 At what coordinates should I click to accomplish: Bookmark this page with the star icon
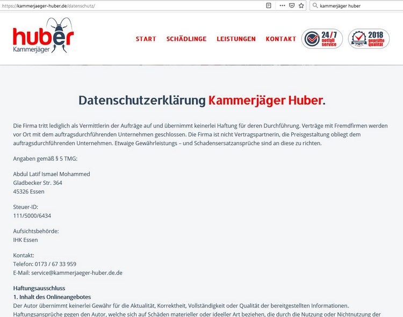(301, 5)
